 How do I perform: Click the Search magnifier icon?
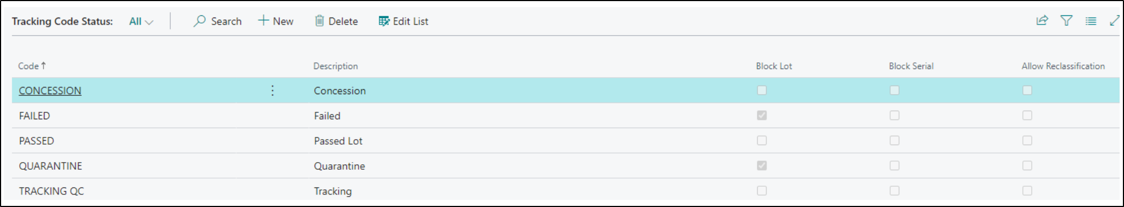pos(199,21)
